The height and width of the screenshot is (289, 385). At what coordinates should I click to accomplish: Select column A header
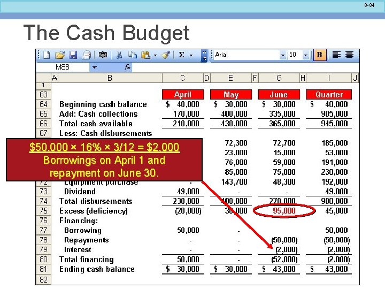point(55,78)
